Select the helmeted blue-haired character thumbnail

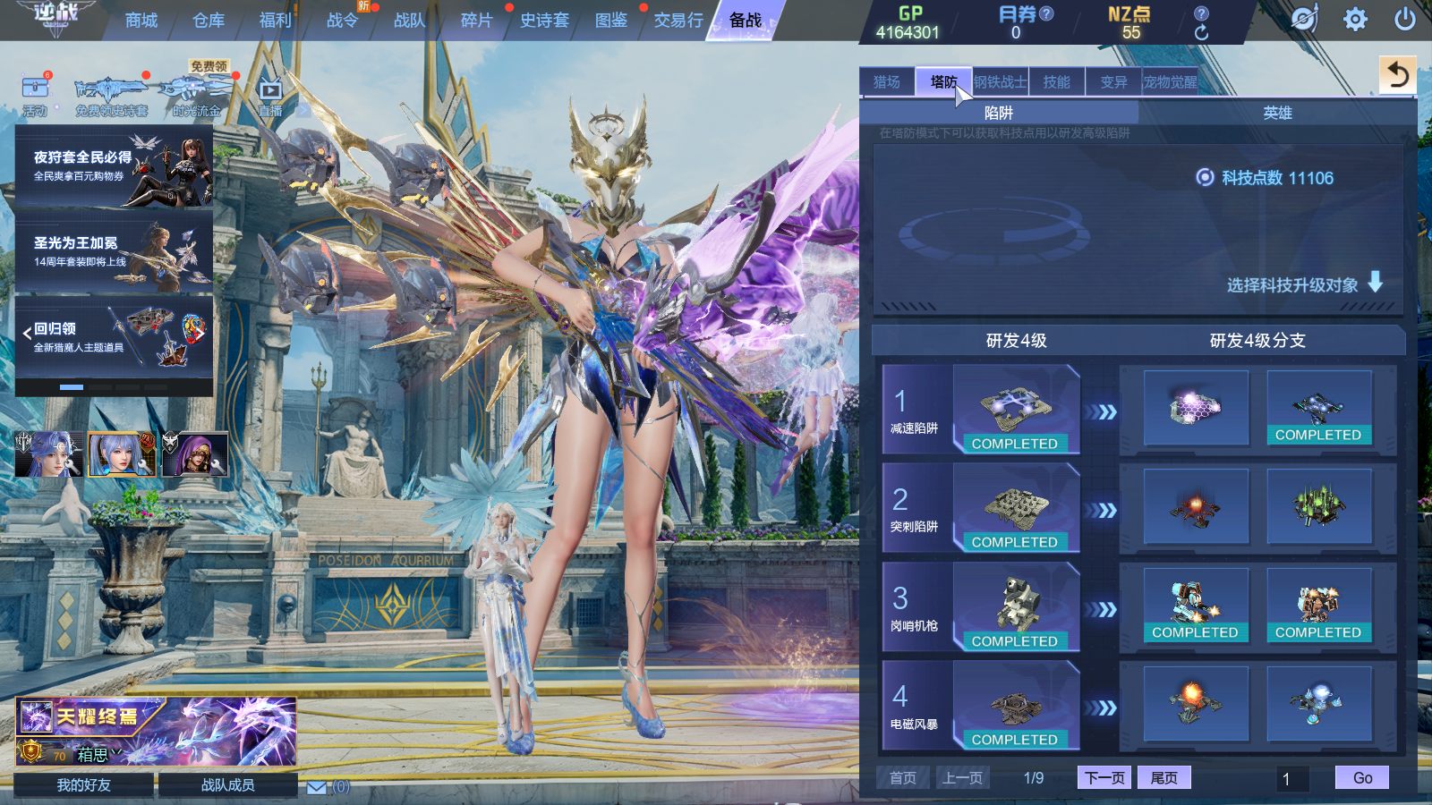[49, 453]
